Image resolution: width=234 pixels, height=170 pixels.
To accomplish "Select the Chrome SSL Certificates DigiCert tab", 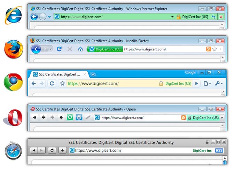I will 58,74.
